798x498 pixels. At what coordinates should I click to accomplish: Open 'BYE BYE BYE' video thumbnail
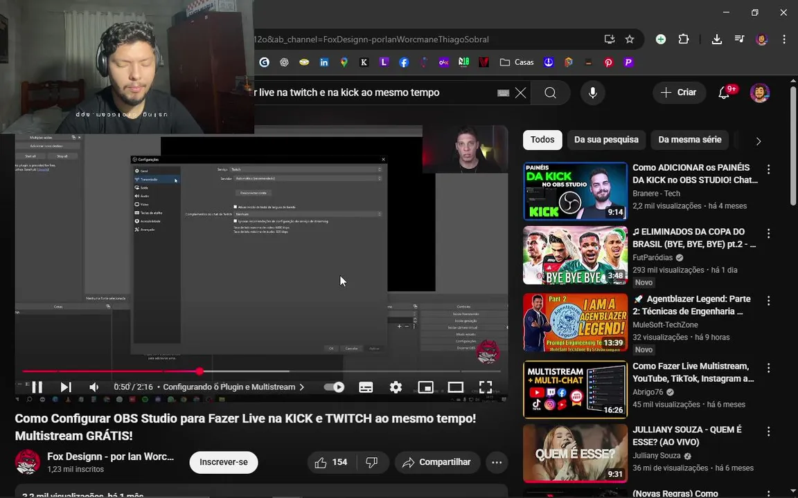[575, 255]
